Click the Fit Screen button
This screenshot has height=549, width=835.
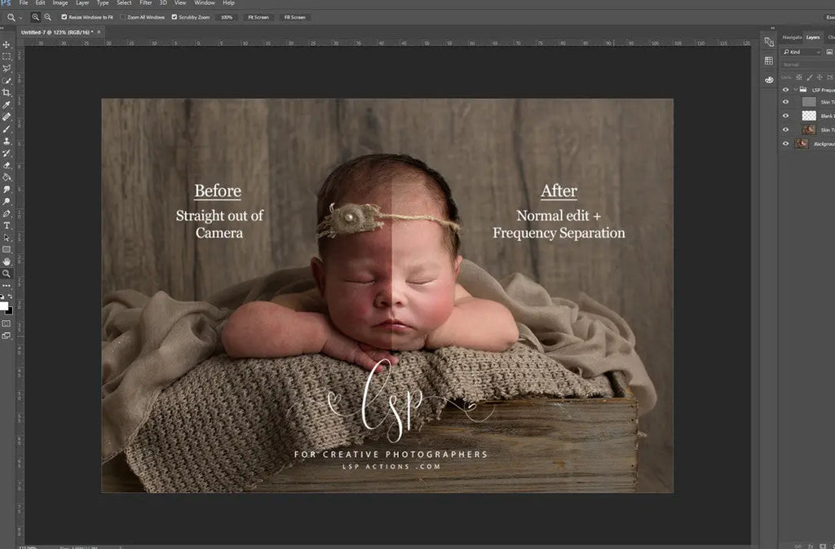click(257, 16)
